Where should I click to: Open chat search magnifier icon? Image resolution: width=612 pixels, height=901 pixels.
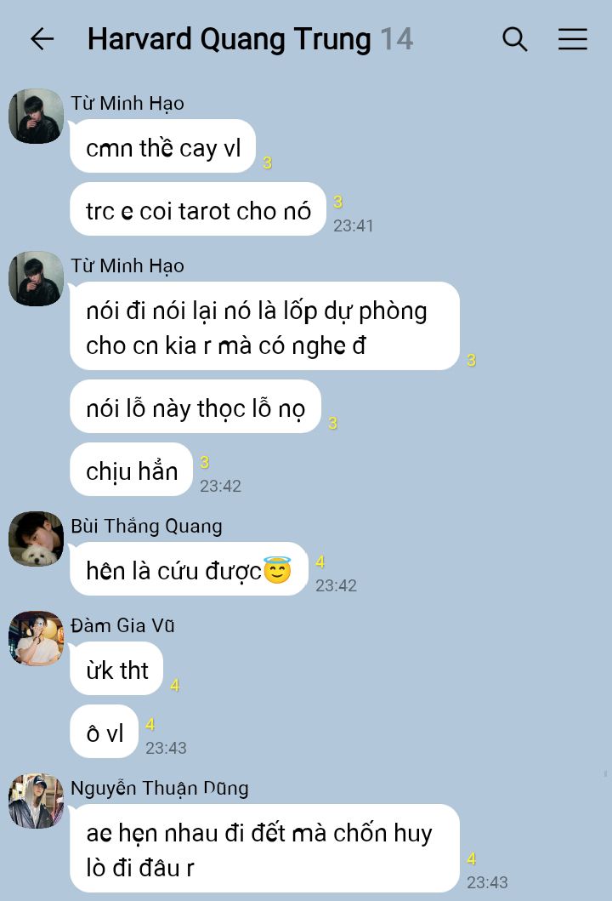click(514, 39)
